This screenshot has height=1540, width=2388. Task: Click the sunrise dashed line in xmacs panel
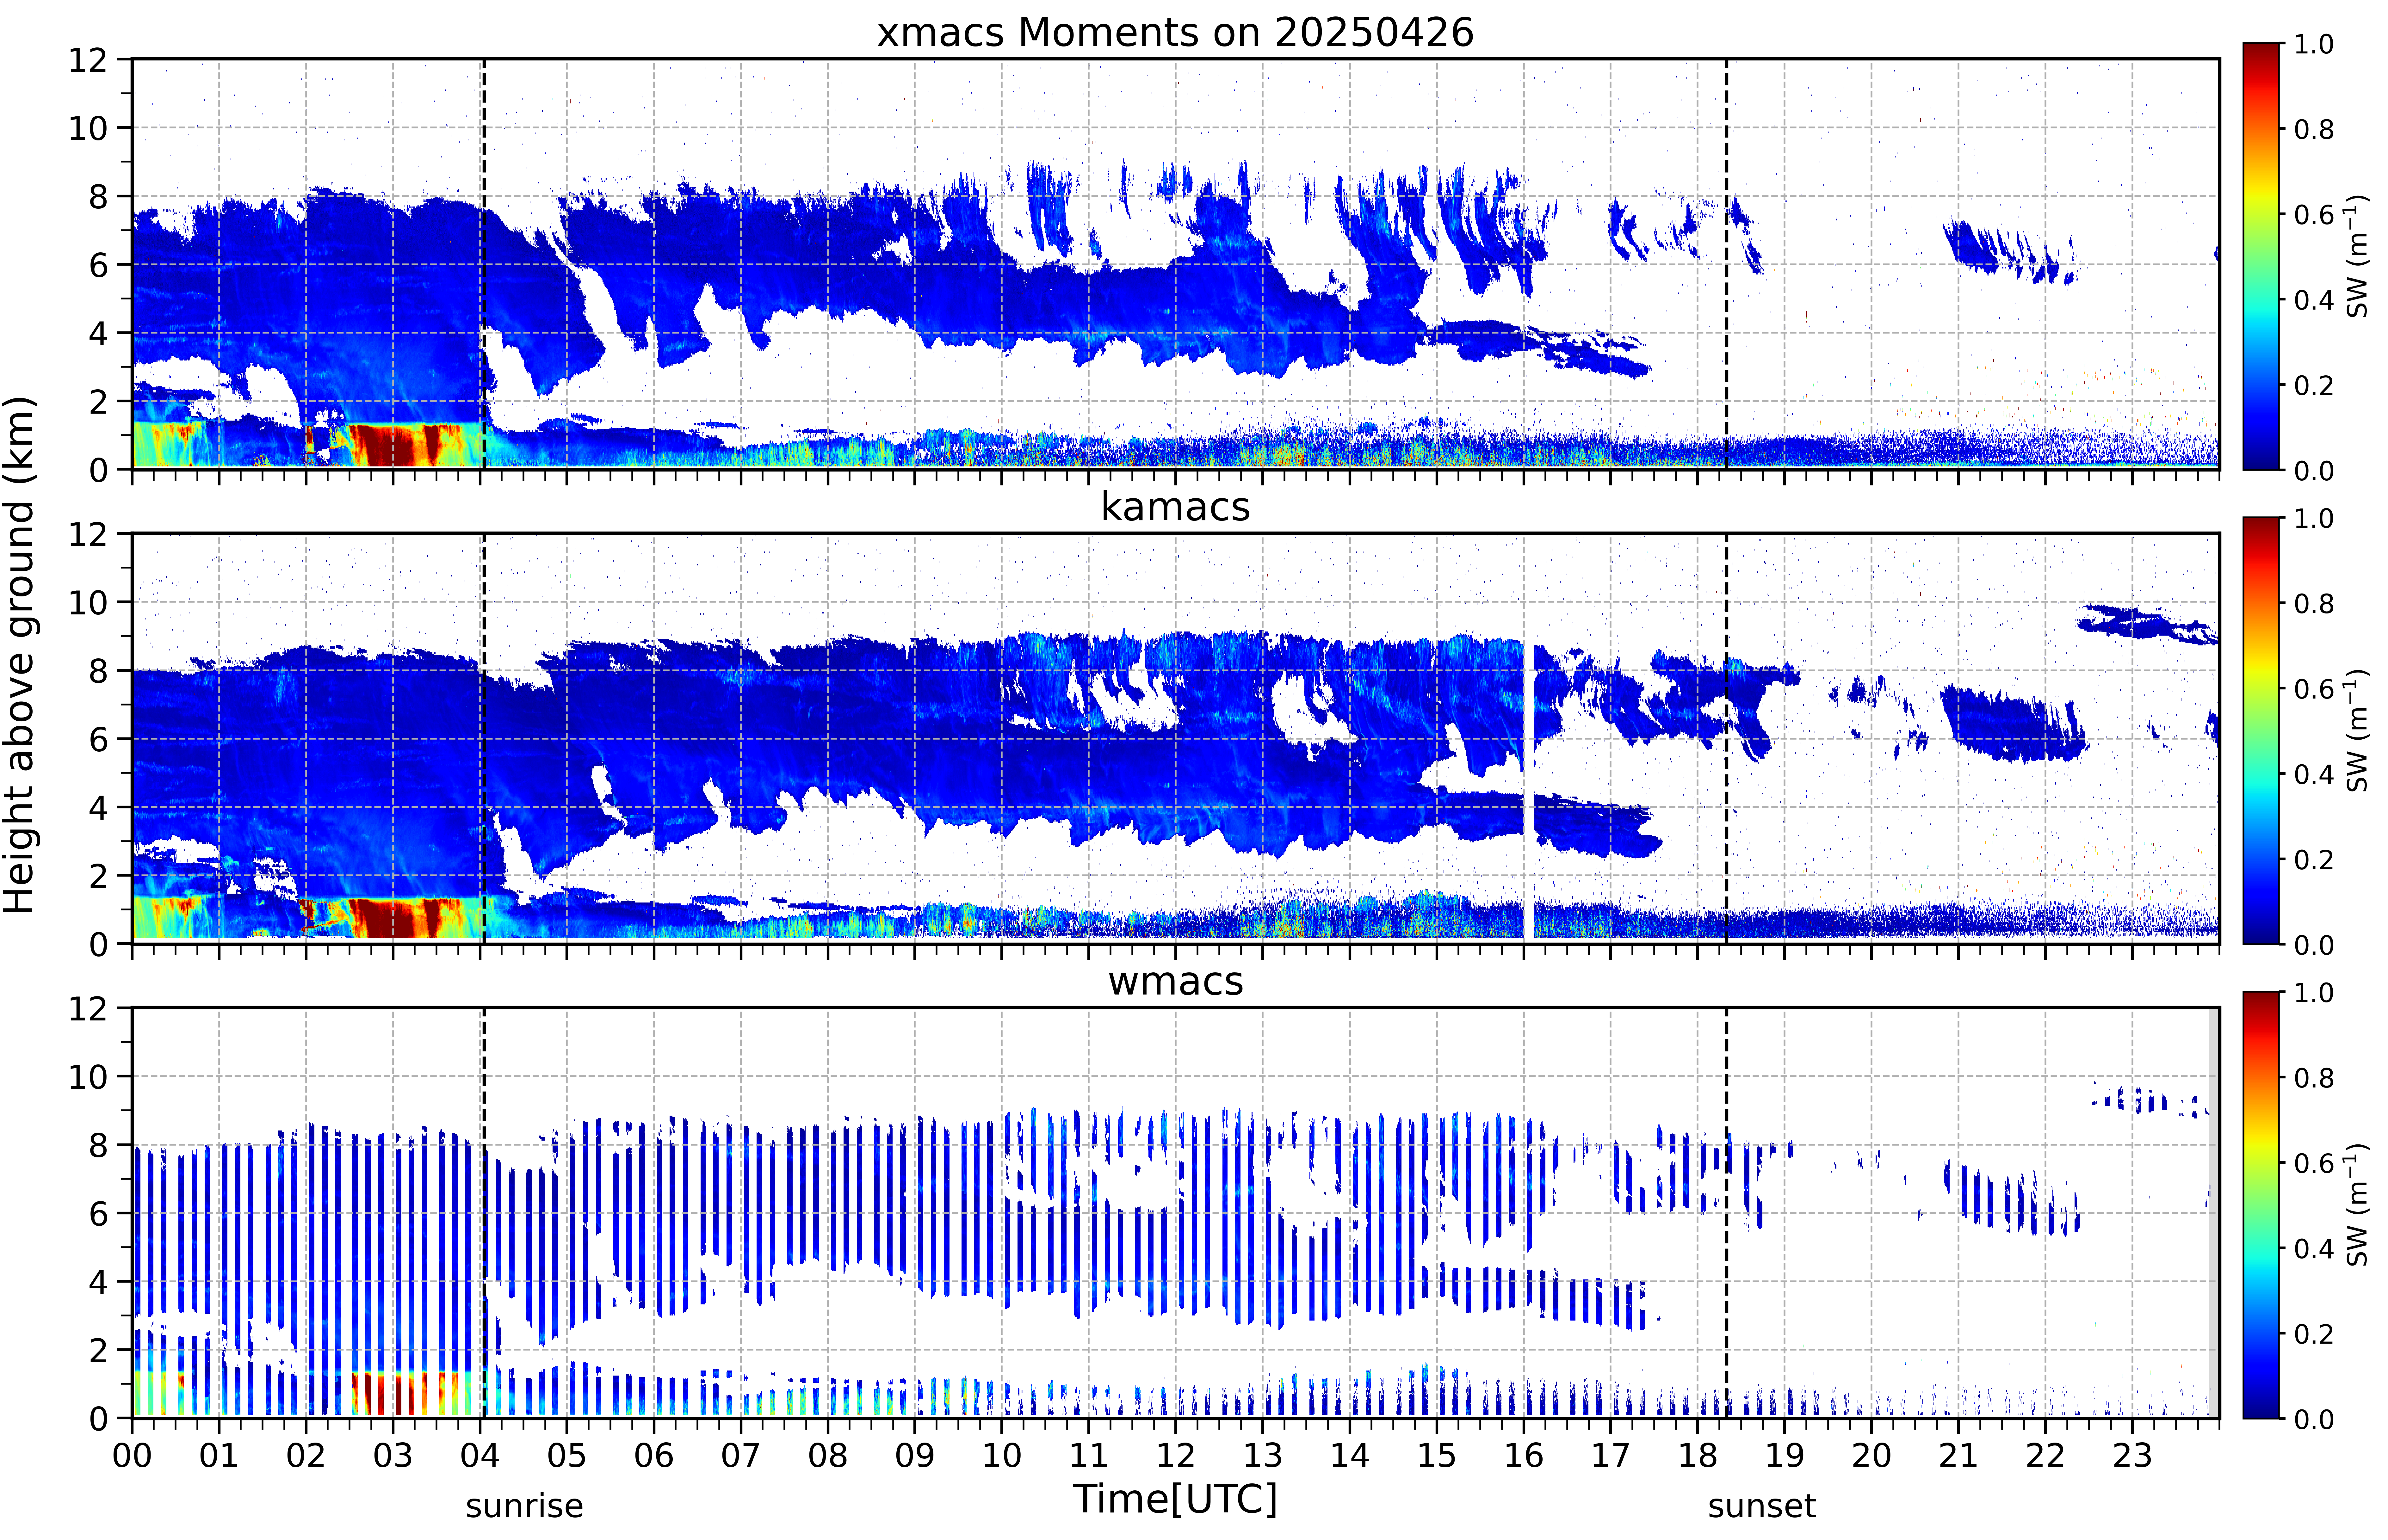click(x=484, y=264)
